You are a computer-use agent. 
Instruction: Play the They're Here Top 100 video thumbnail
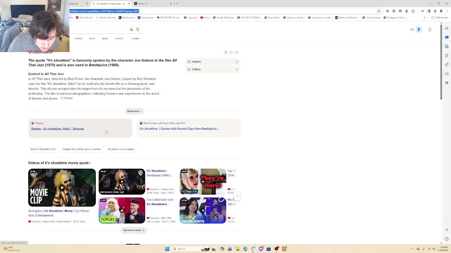(x=203, y=182)
